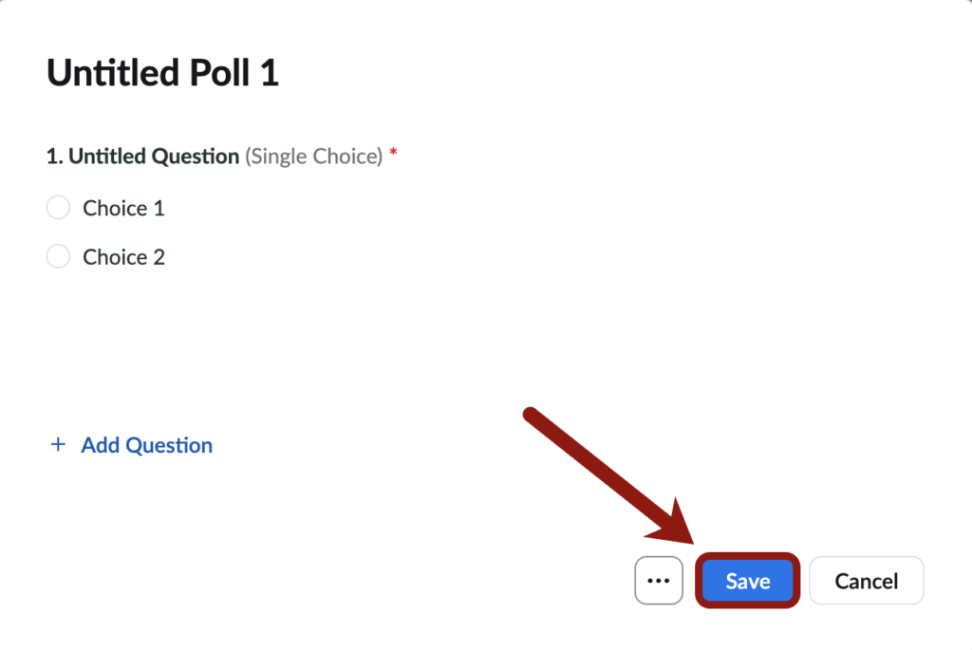The image size is (972, 650).
Task: Click Choice 2 label to rename it
Action: point(123,256)
